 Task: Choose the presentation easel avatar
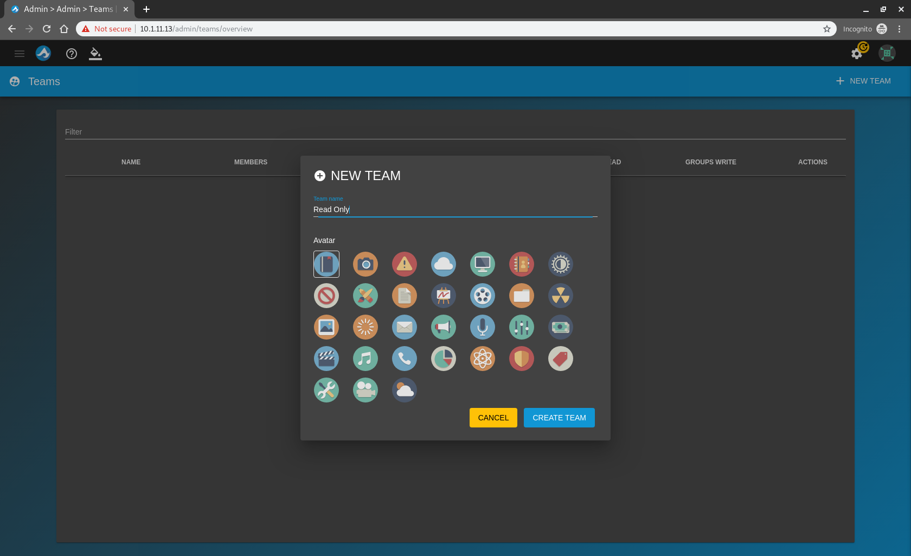click(x=444, y=296)
